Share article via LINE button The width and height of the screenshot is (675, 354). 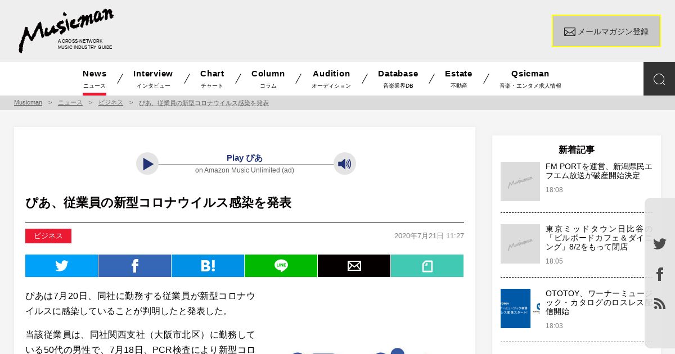281,266
